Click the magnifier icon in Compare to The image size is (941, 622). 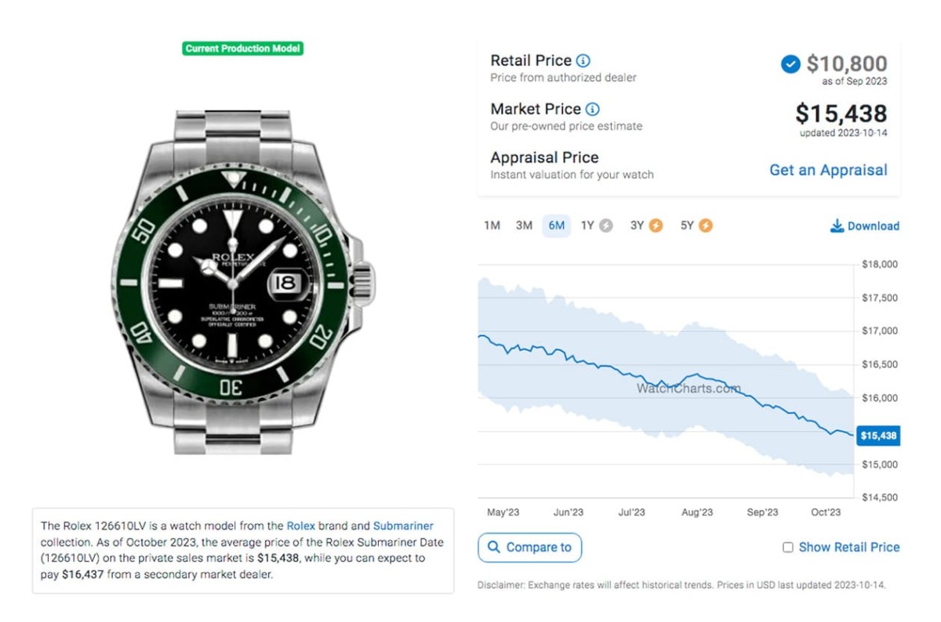pos(494,548)
